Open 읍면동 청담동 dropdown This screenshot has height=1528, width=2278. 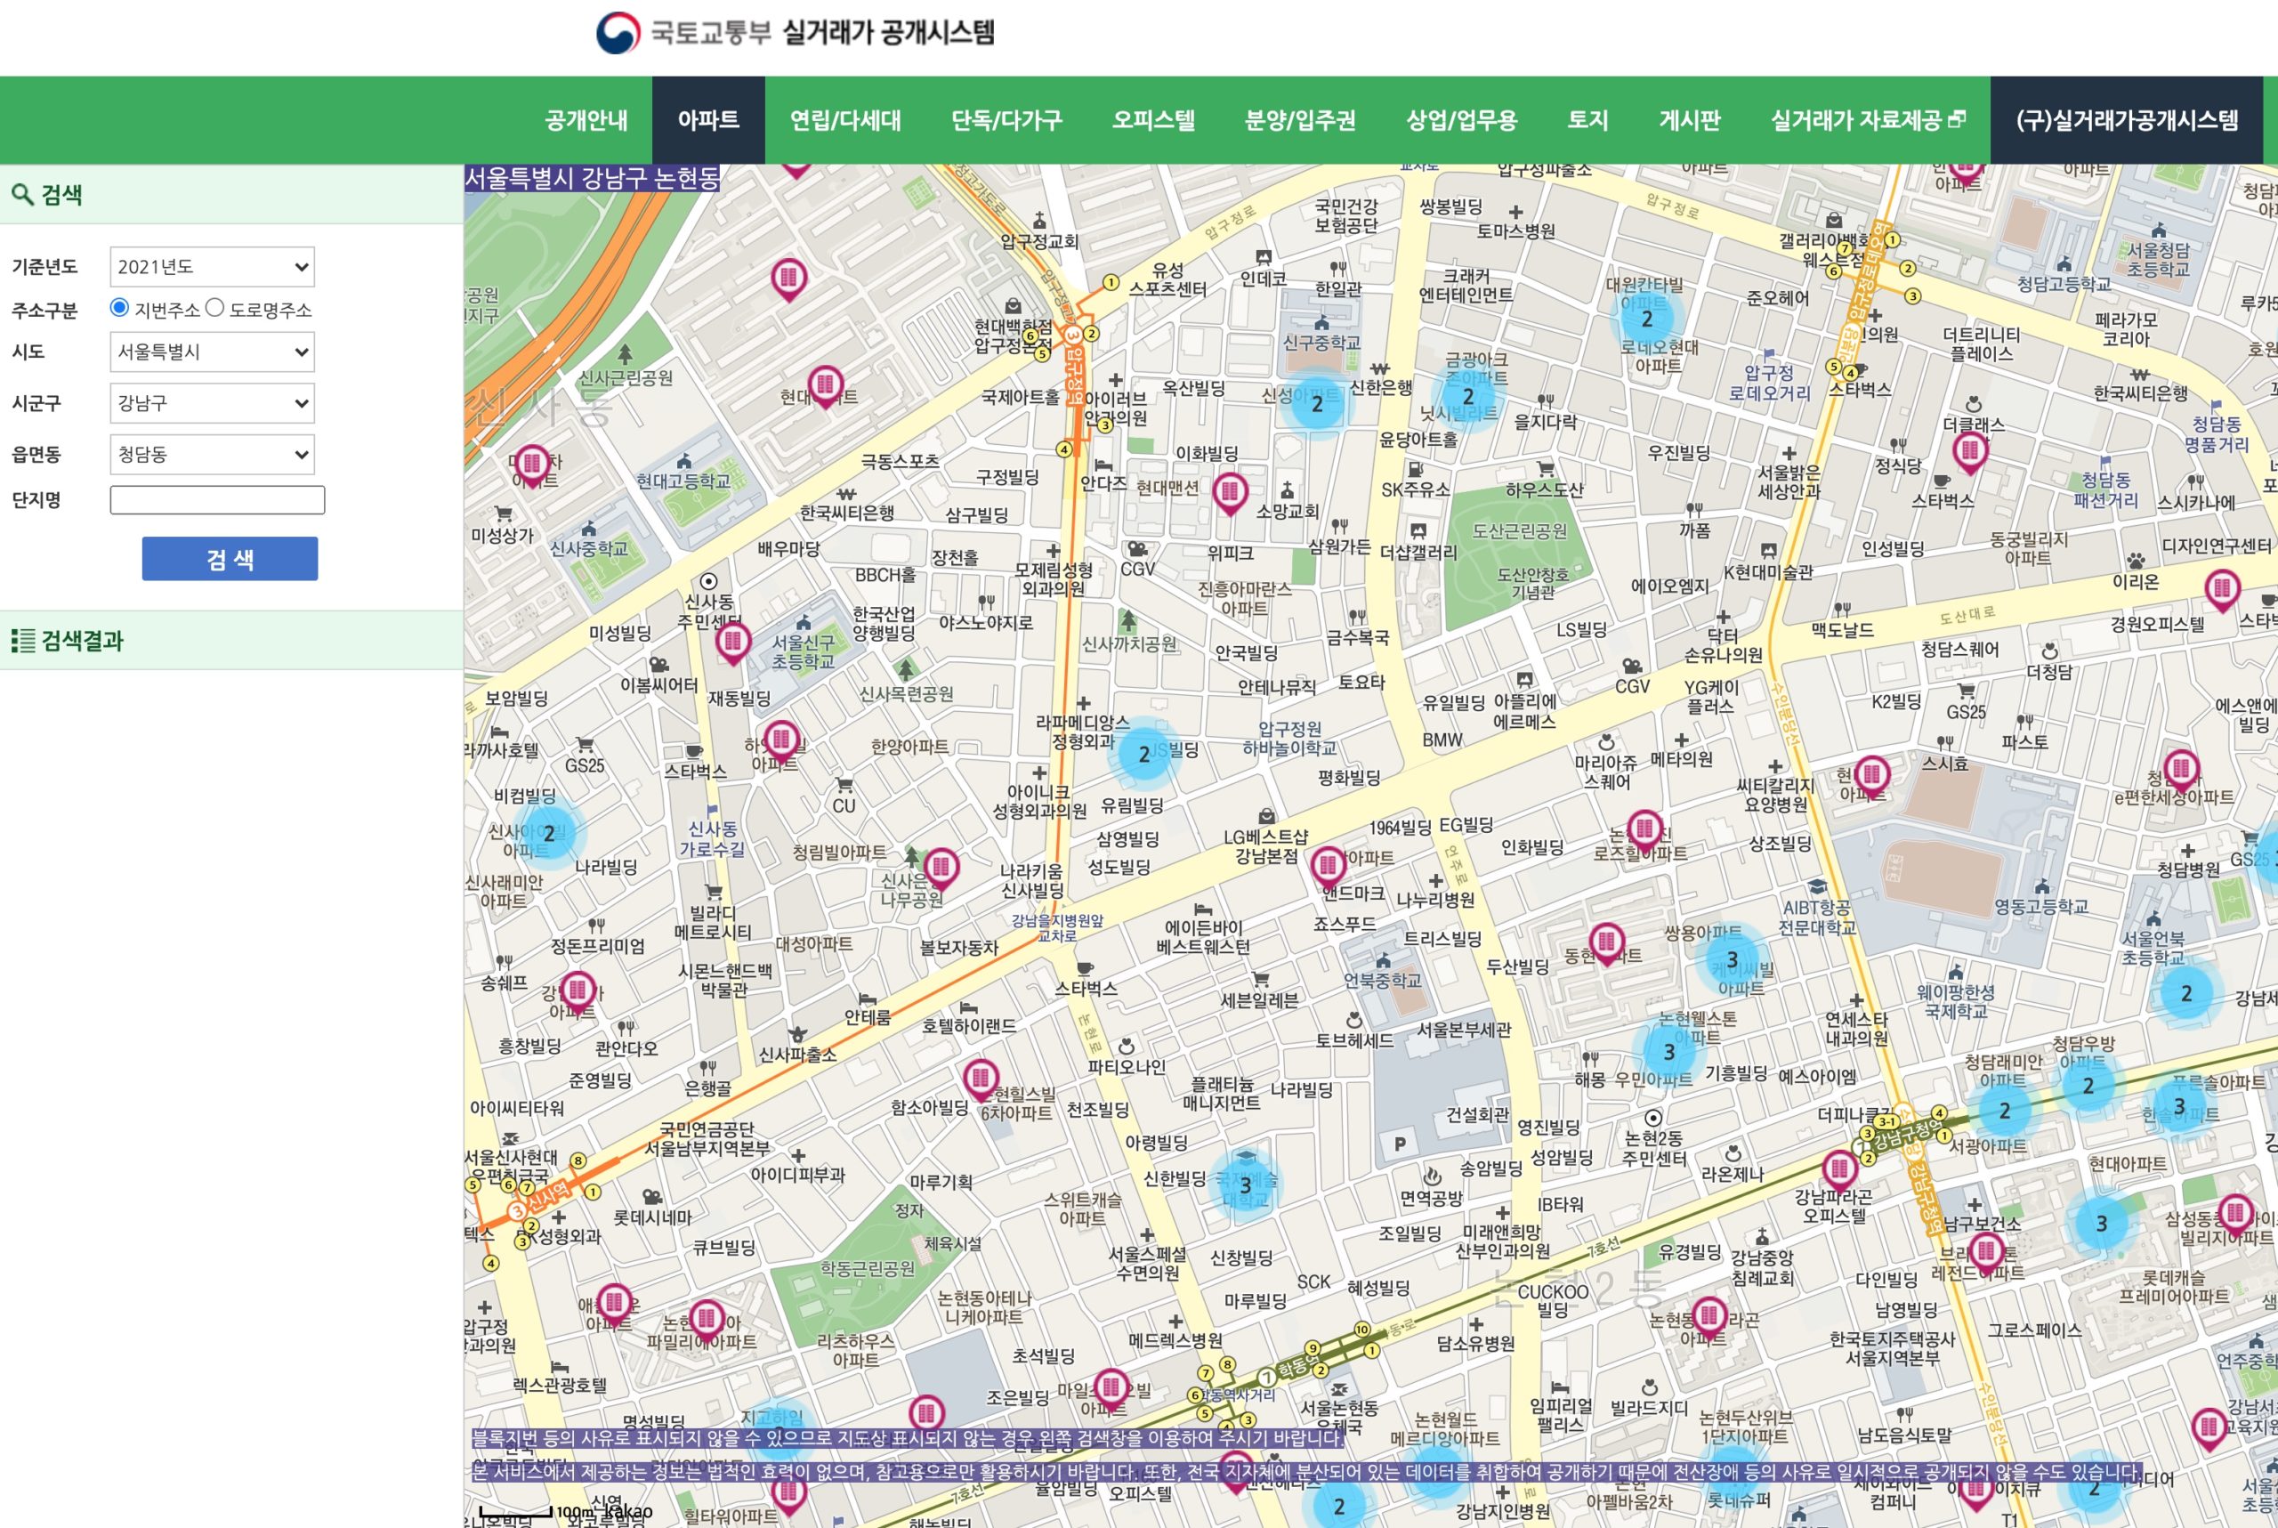[212, 454]
